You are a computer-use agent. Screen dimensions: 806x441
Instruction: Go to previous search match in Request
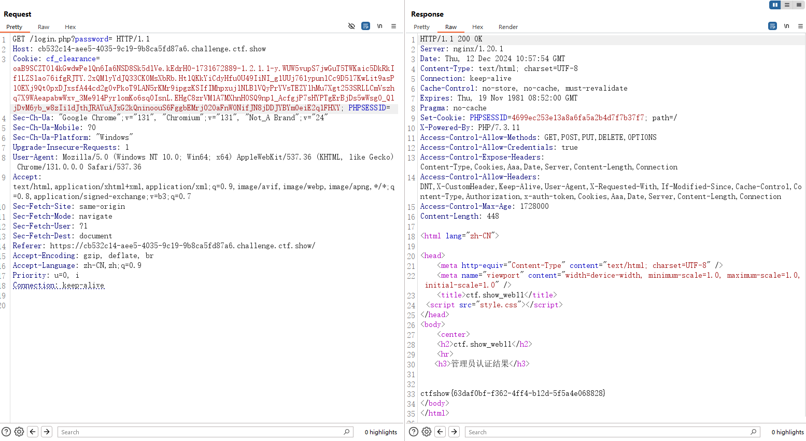(x=33, y=432)
